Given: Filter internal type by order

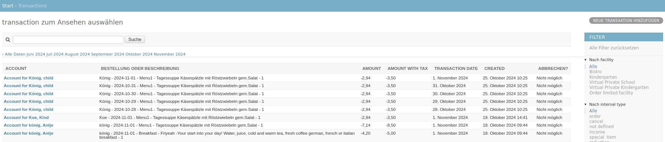Looking at the screenshot, I should tap(595, 116).
